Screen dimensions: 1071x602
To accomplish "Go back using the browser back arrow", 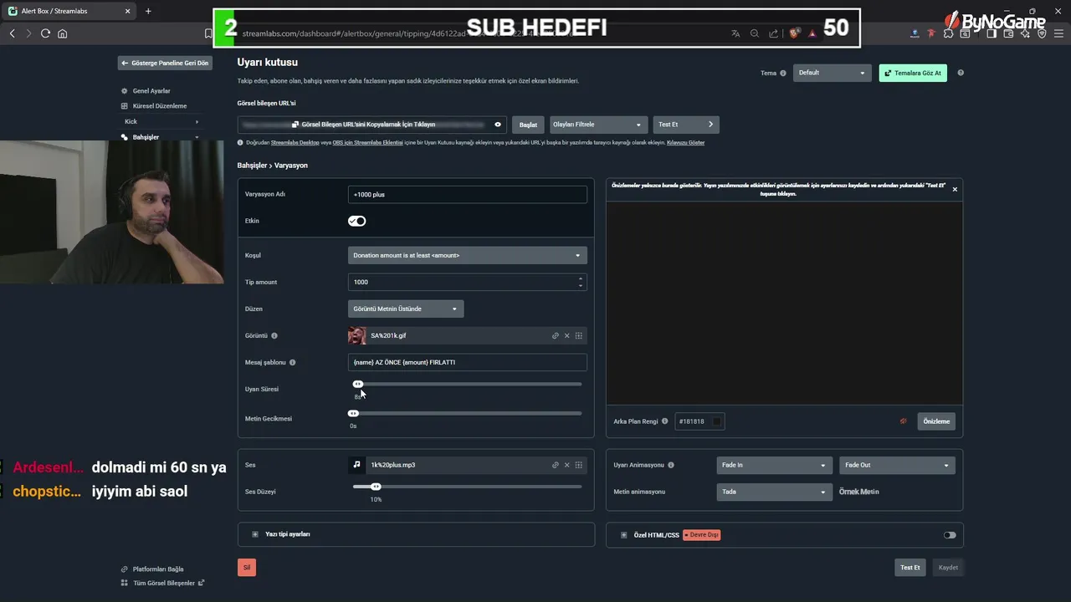I will coord(12,33).
